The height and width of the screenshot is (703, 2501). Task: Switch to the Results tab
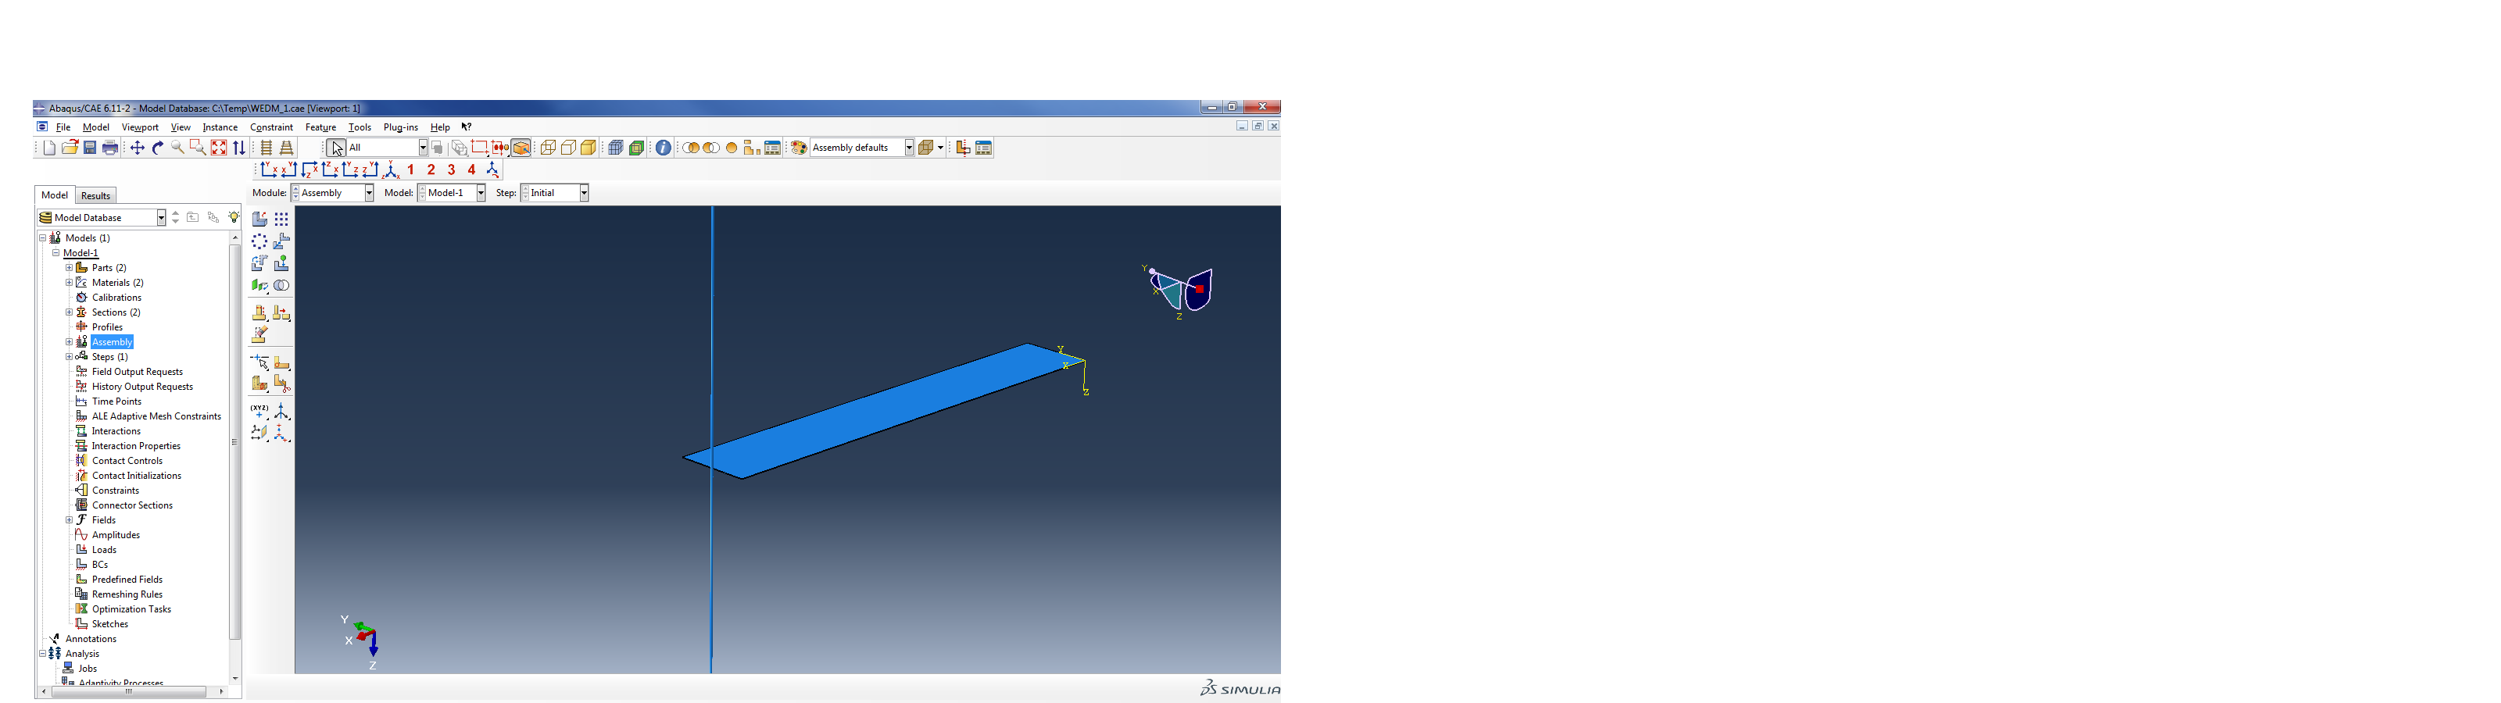pos(95,196)
